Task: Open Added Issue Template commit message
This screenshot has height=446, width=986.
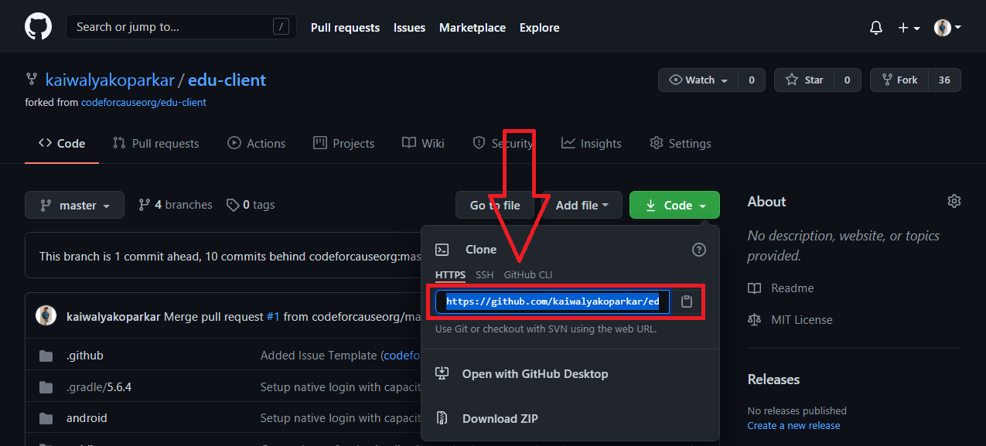Action: 320,356
